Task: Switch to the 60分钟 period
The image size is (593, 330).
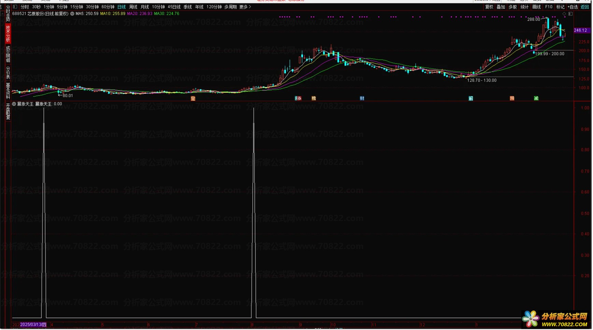Action: [108, 7]
